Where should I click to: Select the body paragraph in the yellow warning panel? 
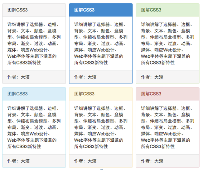coord(100,127)
